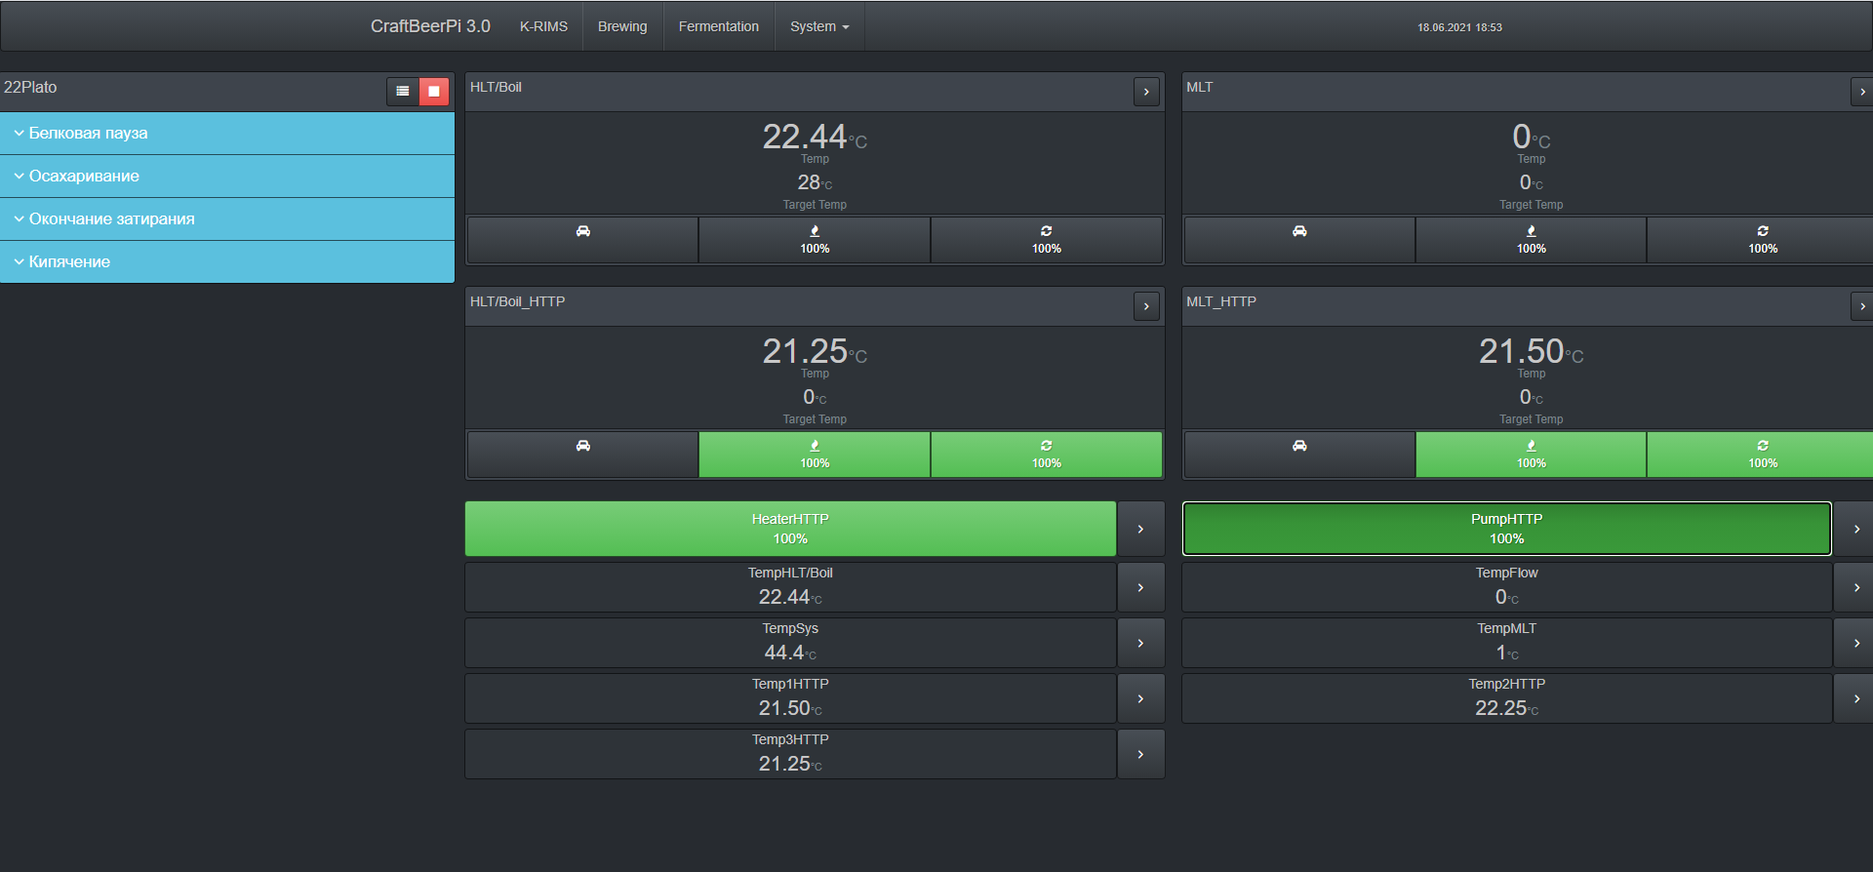Open MLT kettle options chevron
Image resolution: width=1873 pixels, height=872 pixels.
(x=1861, y=92)
